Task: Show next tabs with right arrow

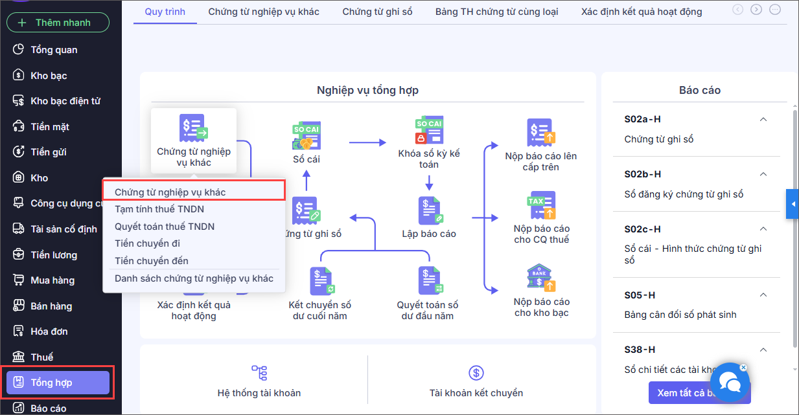Action: coord(756,10)
